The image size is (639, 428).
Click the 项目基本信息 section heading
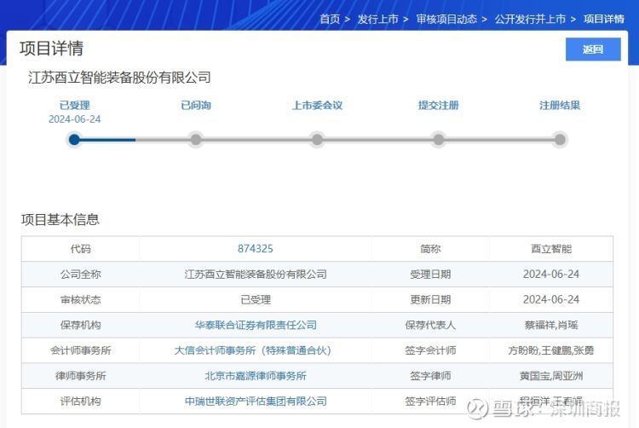(60, 219)
